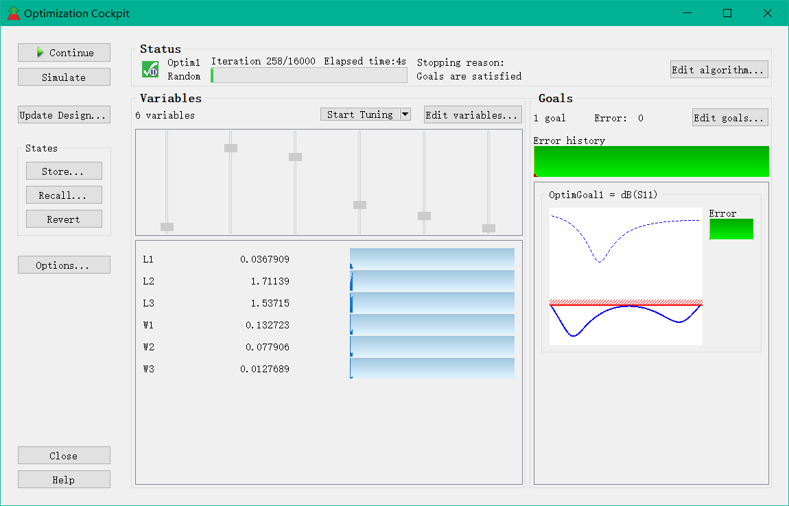The image size is (789, 506).
Task: Click the Optim1 status check icon
Action: (x=150, y=69)
